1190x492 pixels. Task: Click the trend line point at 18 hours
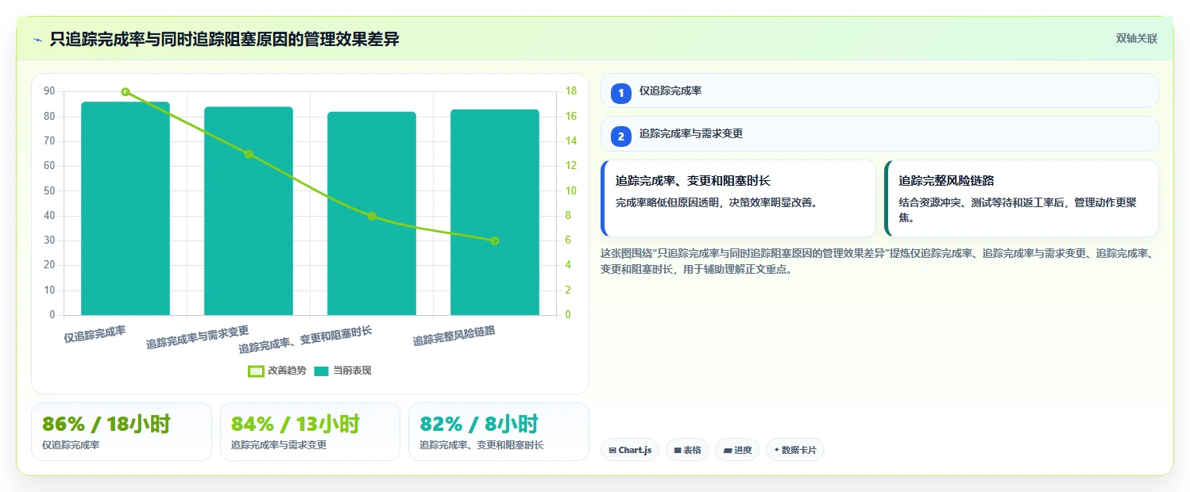[126, 92]
